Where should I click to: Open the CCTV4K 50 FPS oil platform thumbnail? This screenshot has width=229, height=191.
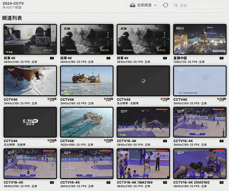pos(87,81)
